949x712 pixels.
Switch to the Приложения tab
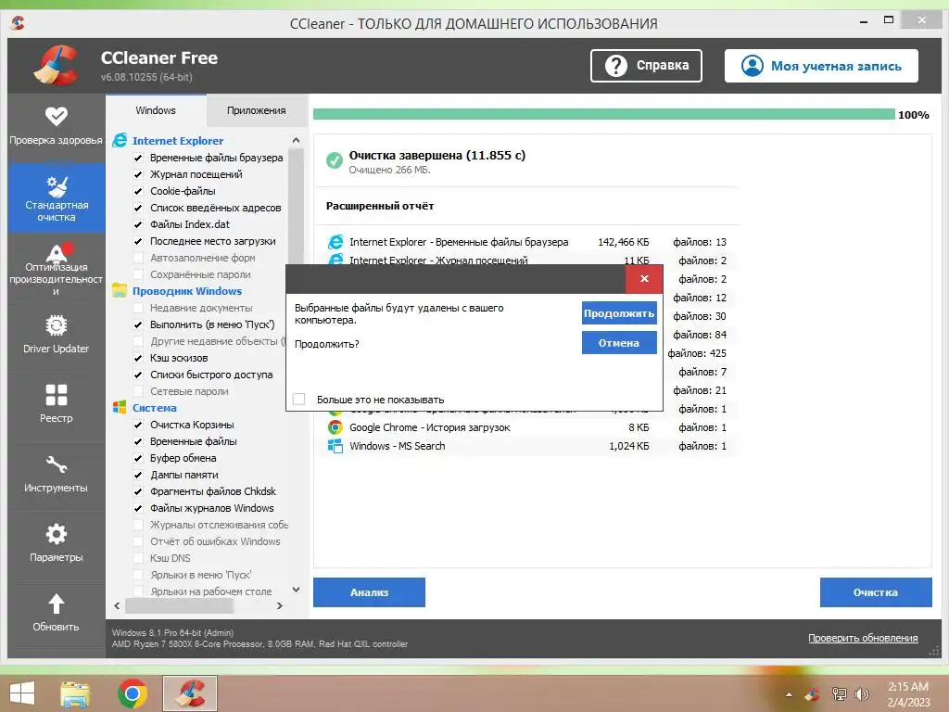tap(257, 110)
